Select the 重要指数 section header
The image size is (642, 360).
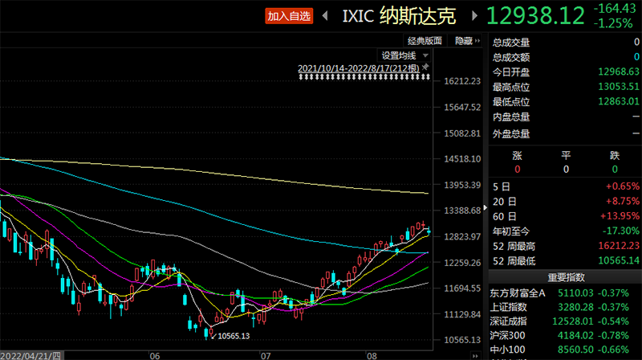click(566, 277)
